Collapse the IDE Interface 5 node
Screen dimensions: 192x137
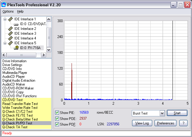coord(5,43)
